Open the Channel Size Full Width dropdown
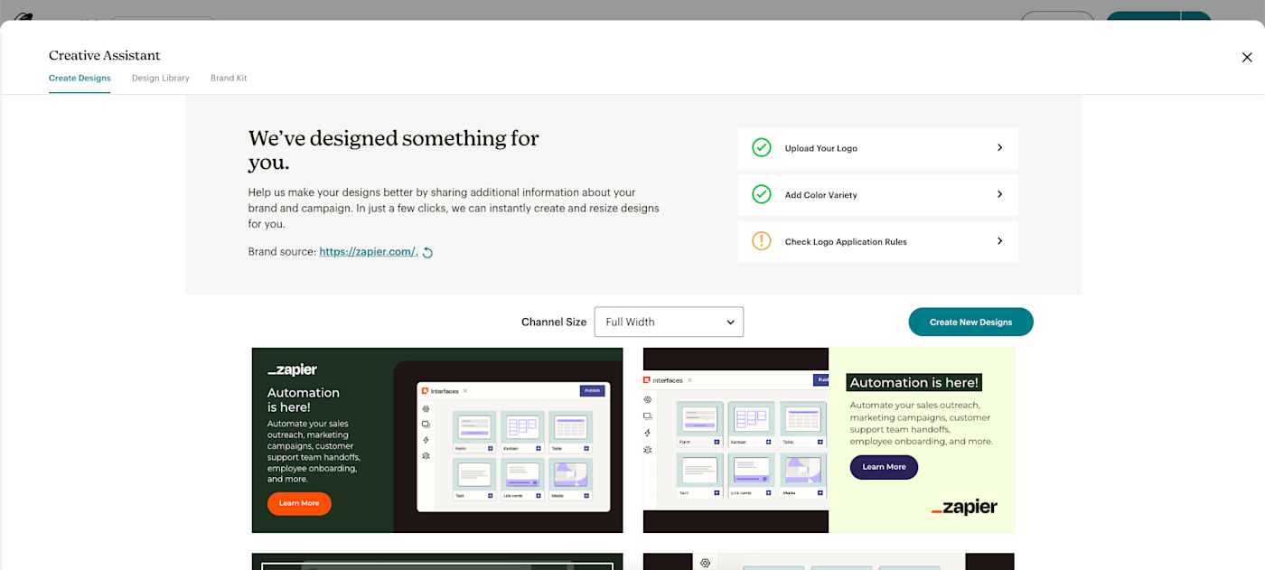Viewport: 1265px width, 570px height. pos(669,322)
